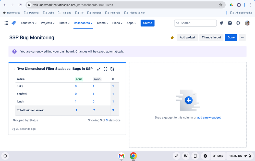The width and height of the screenshot is (255, 161).
Task: Click the add a new gadget link
Action: (209, 118)
